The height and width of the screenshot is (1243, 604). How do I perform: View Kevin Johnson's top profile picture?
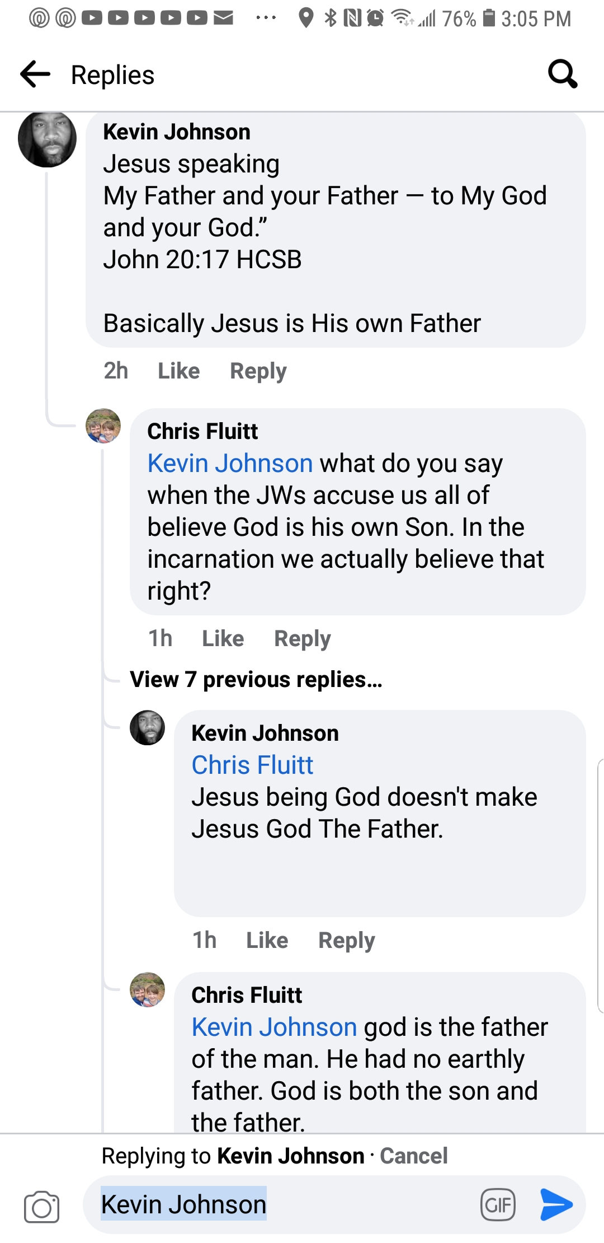click(47, 139)
